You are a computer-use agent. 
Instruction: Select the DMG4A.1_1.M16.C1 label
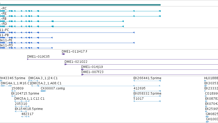coord(16,83)
